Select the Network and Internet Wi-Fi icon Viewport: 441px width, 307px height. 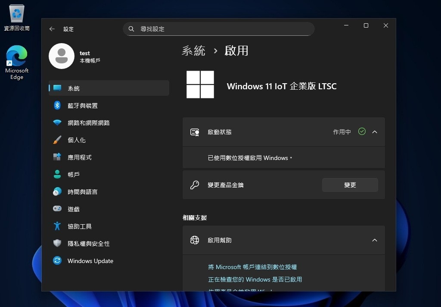(x=57, y=123)
